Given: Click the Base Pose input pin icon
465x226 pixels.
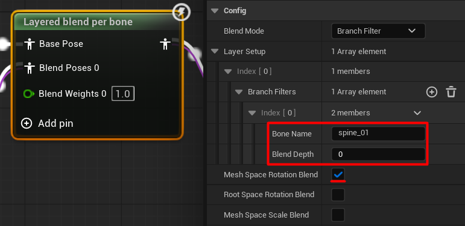Looking at the screenshot, I should click(x=29, y=44).
